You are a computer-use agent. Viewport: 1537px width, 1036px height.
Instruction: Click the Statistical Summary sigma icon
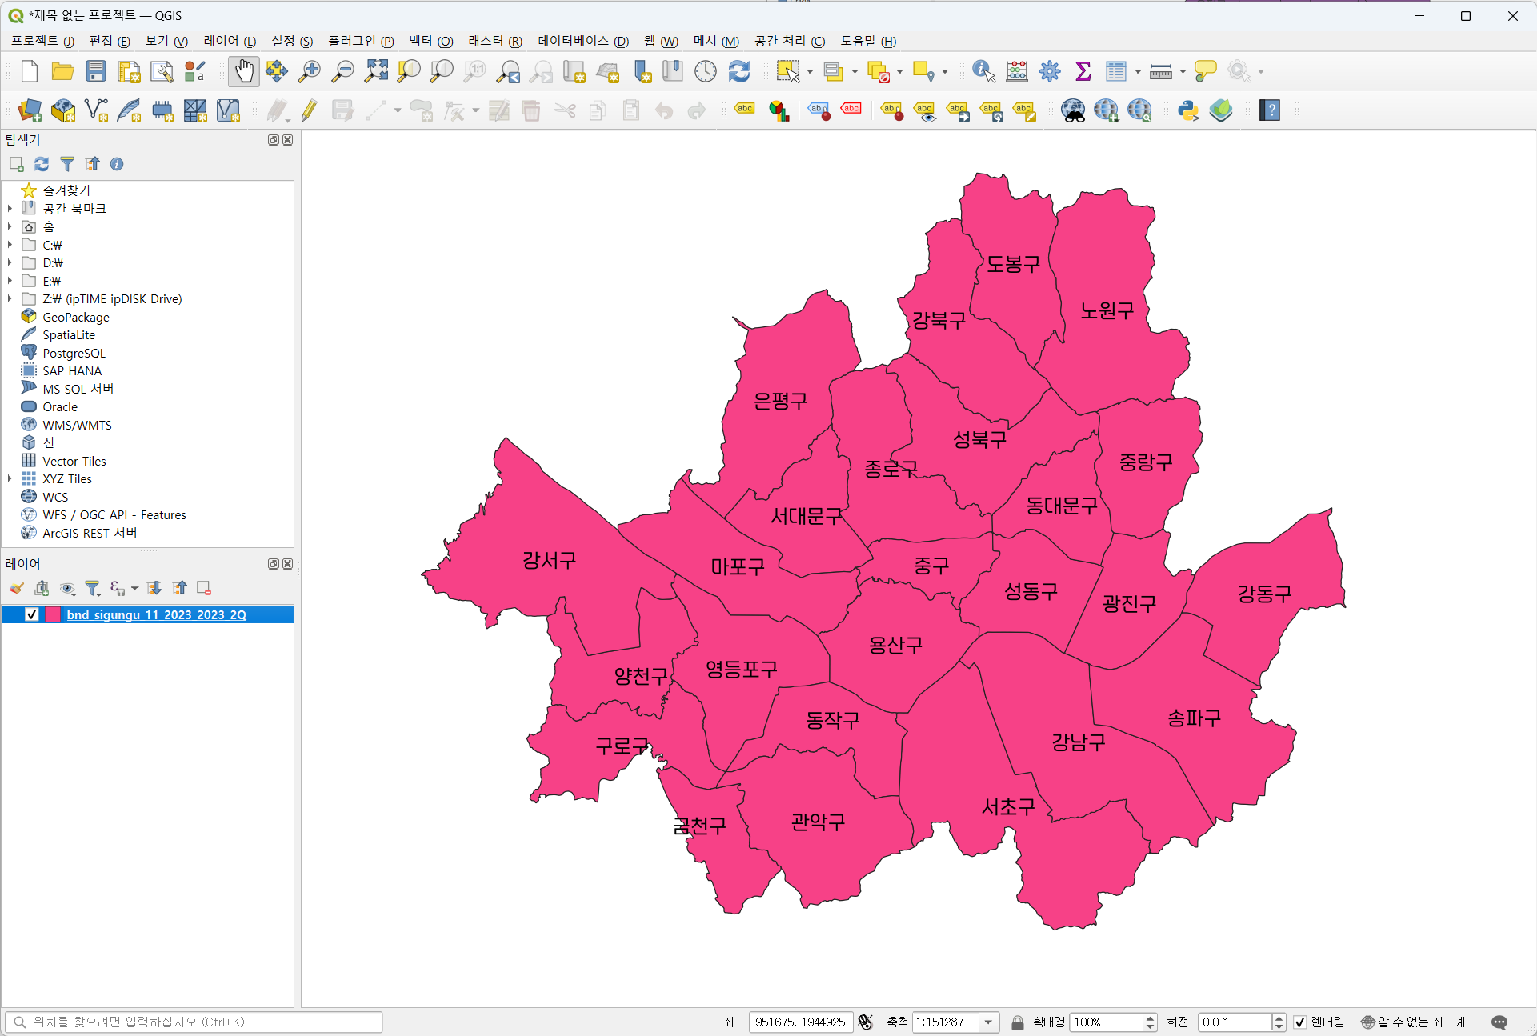[x=1083, y=71]
